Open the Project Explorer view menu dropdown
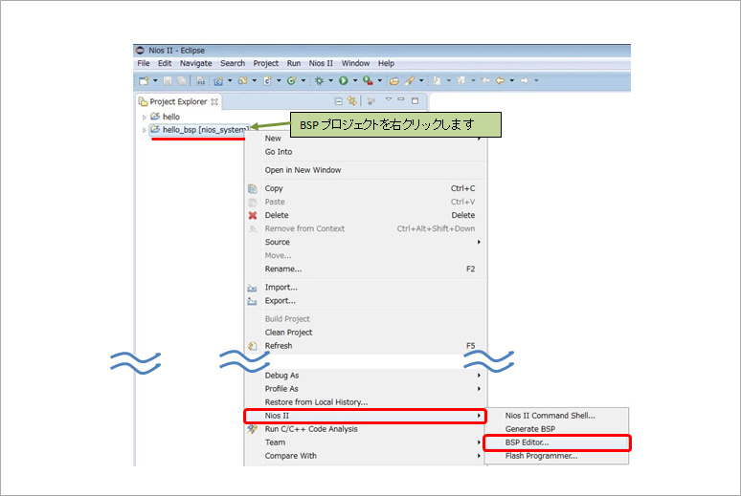The width and height of the screenshot is (741, 496). (389, 99)
